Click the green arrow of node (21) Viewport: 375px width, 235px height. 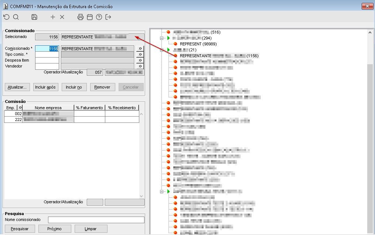[168, 50]
